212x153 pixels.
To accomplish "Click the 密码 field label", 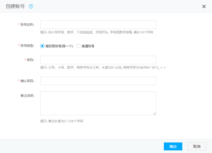I will [x=31, y=60].
